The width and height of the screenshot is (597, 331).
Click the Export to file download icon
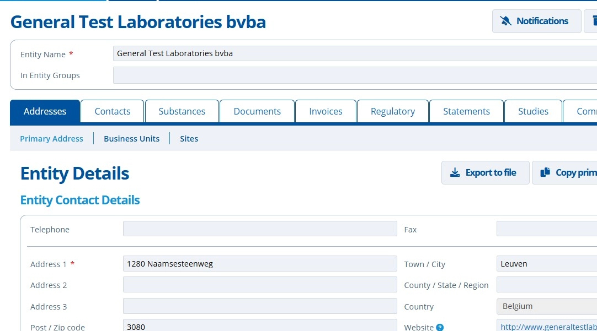455,173
